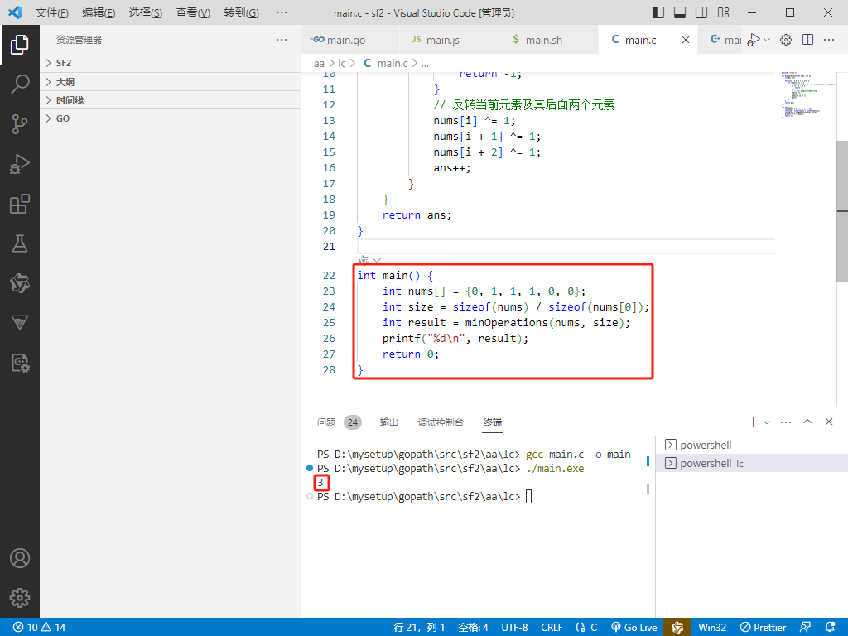The height and width of the screenshot is (636, 848).
Task: Open the Accounts menu in activity bar
Action: click(x=20, y=558)
